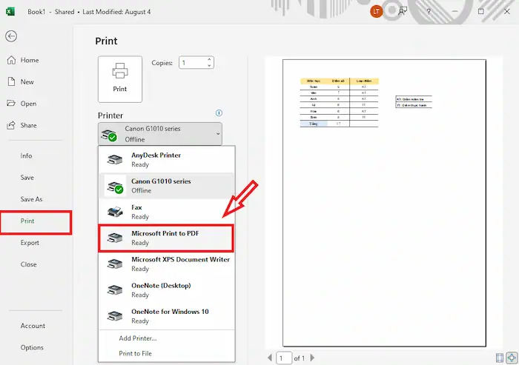Click the printer info icon

(219, 113)
